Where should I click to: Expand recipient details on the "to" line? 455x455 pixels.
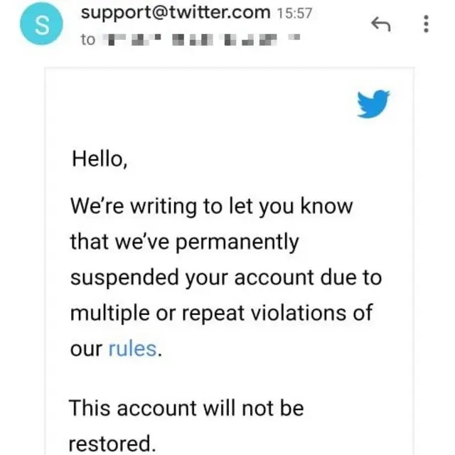tap(88, 39)
